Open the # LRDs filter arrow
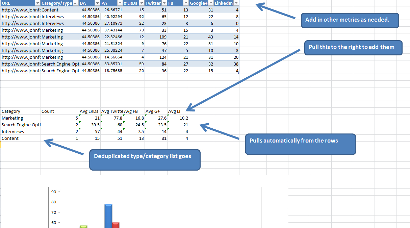The height and width of the screenshot is (228, 410). pos(141,3)
